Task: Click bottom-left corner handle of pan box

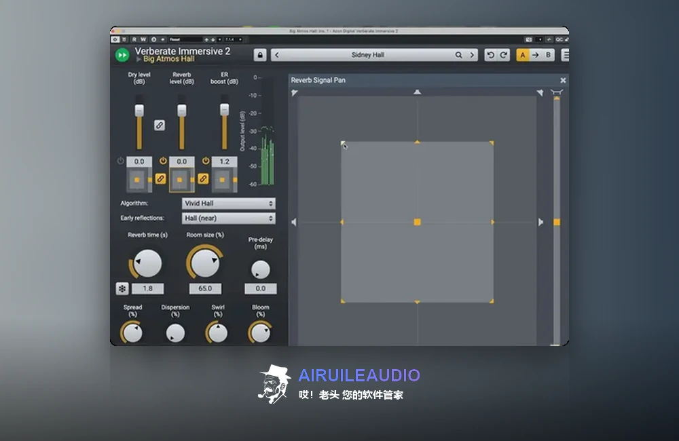Action: (x=342, y=301)
